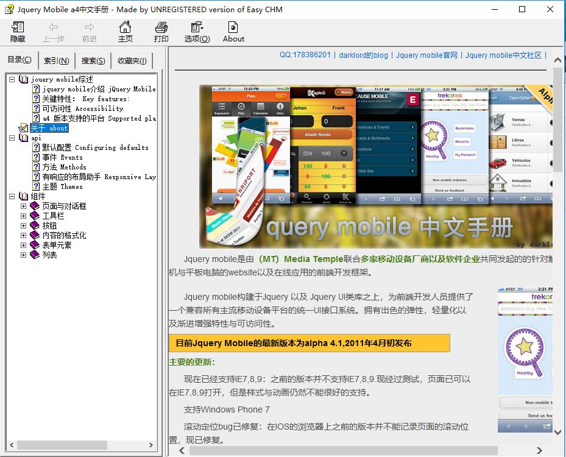The height and width of the screenshot is (457, 566).
Task: Select 可访问性 Accessibility tree item
Action: [83, 108]
